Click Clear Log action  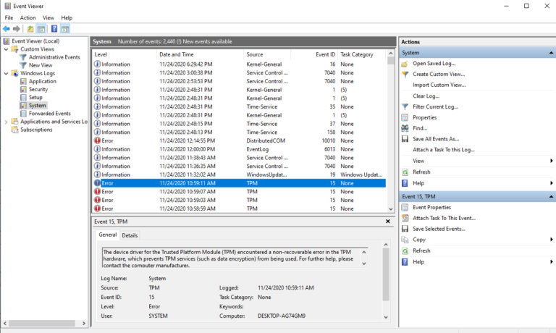click(x=426, y=96)
